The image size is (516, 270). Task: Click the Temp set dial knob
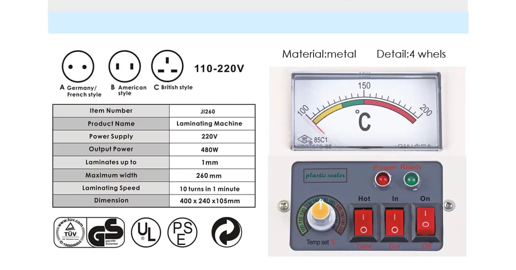320,216
